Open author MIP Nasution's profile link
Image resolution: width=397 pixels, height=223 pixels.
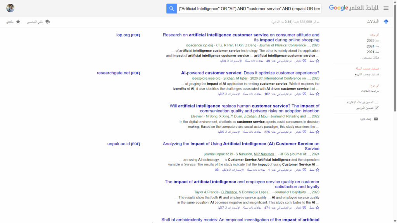coord(264,154)
